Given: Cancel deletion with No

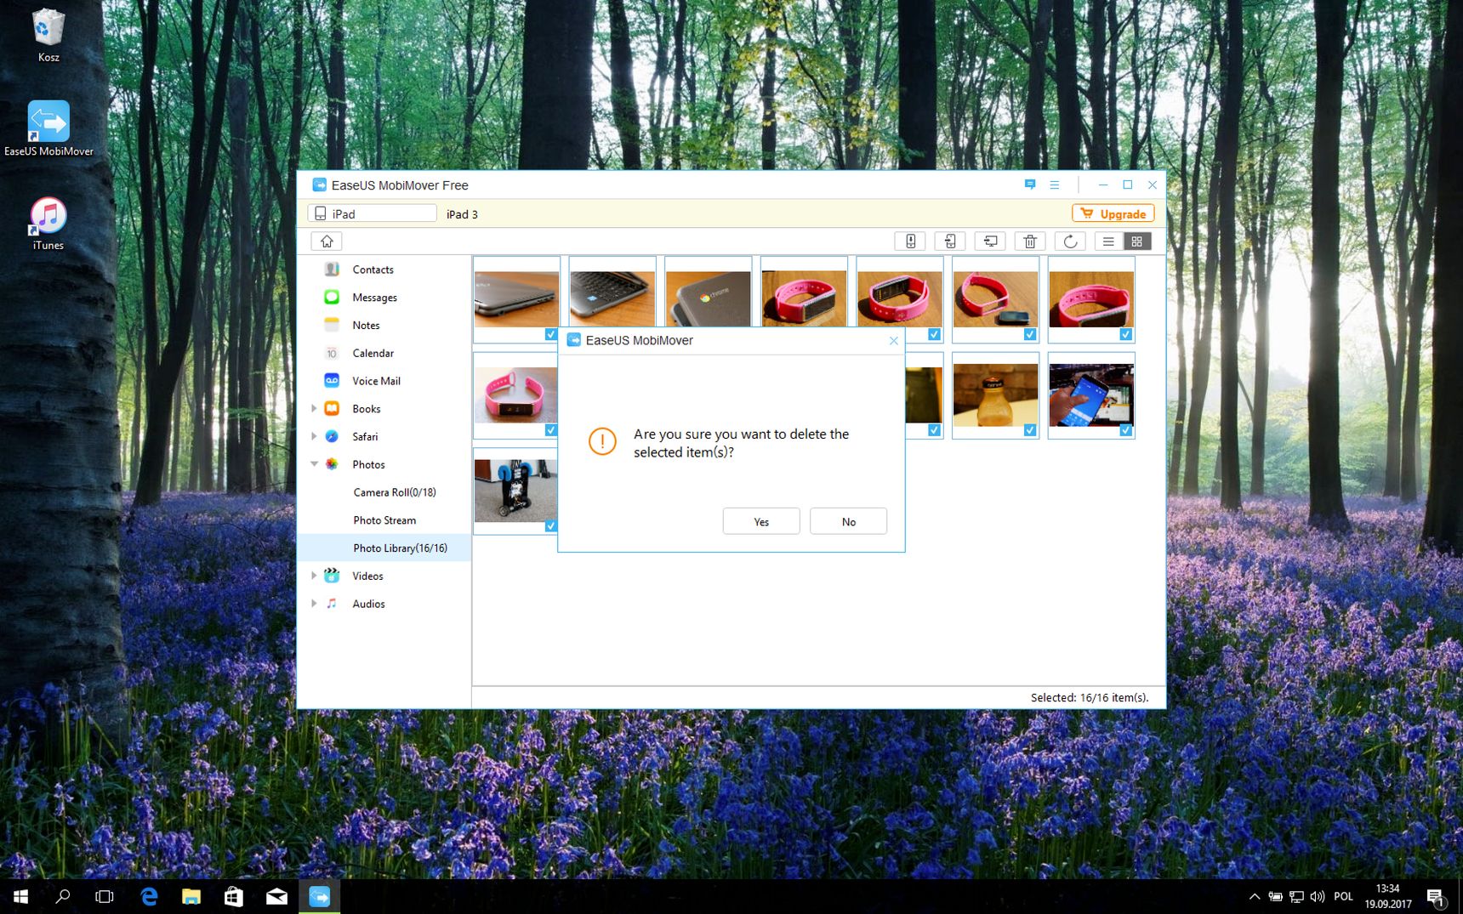Looking at the screenshot, I should pos(848,521).
